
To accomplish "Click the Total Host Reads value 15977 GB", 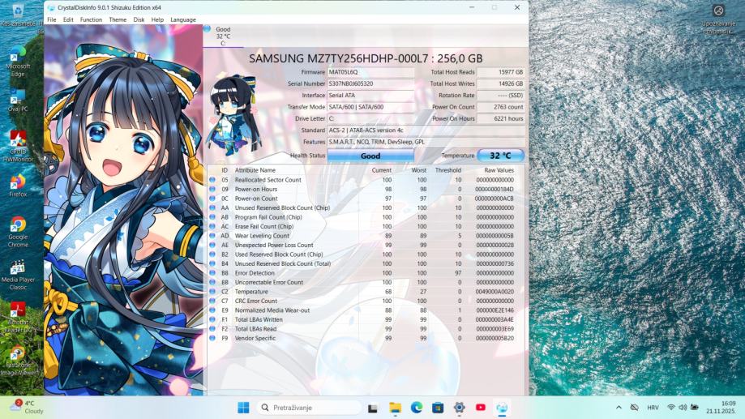I will pos(501,72).
